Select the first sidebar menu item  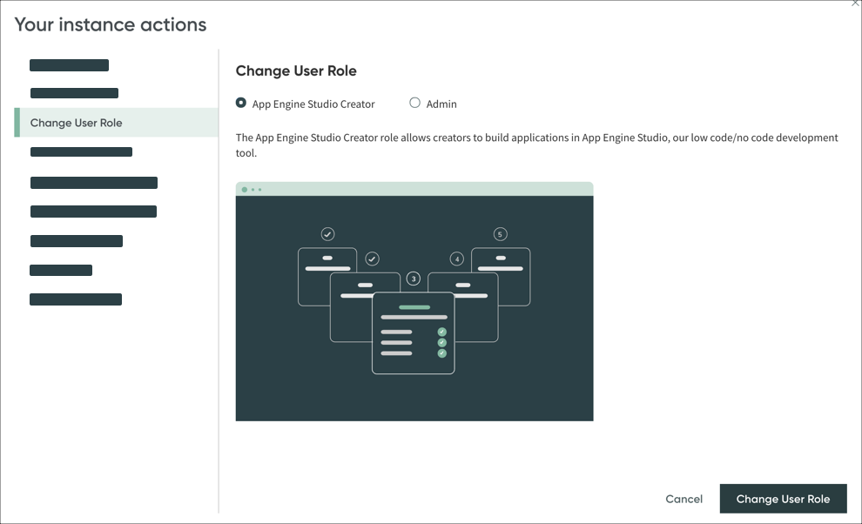[69, 64]
